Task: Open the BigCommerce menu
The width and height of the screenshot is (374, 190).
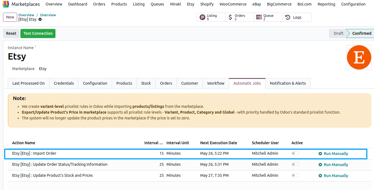Action: [279, 4]
